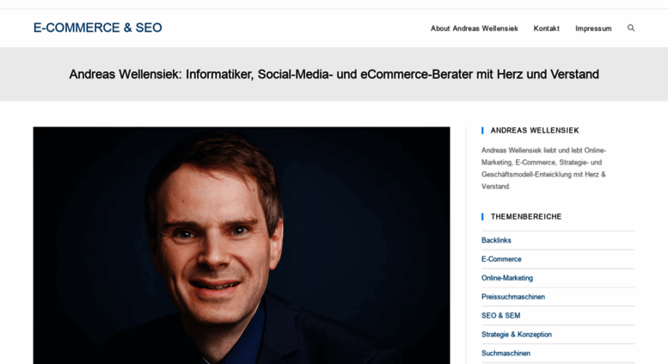Open the Impressum menu item
Screen dimensions: 668x364
pos(593,28)
